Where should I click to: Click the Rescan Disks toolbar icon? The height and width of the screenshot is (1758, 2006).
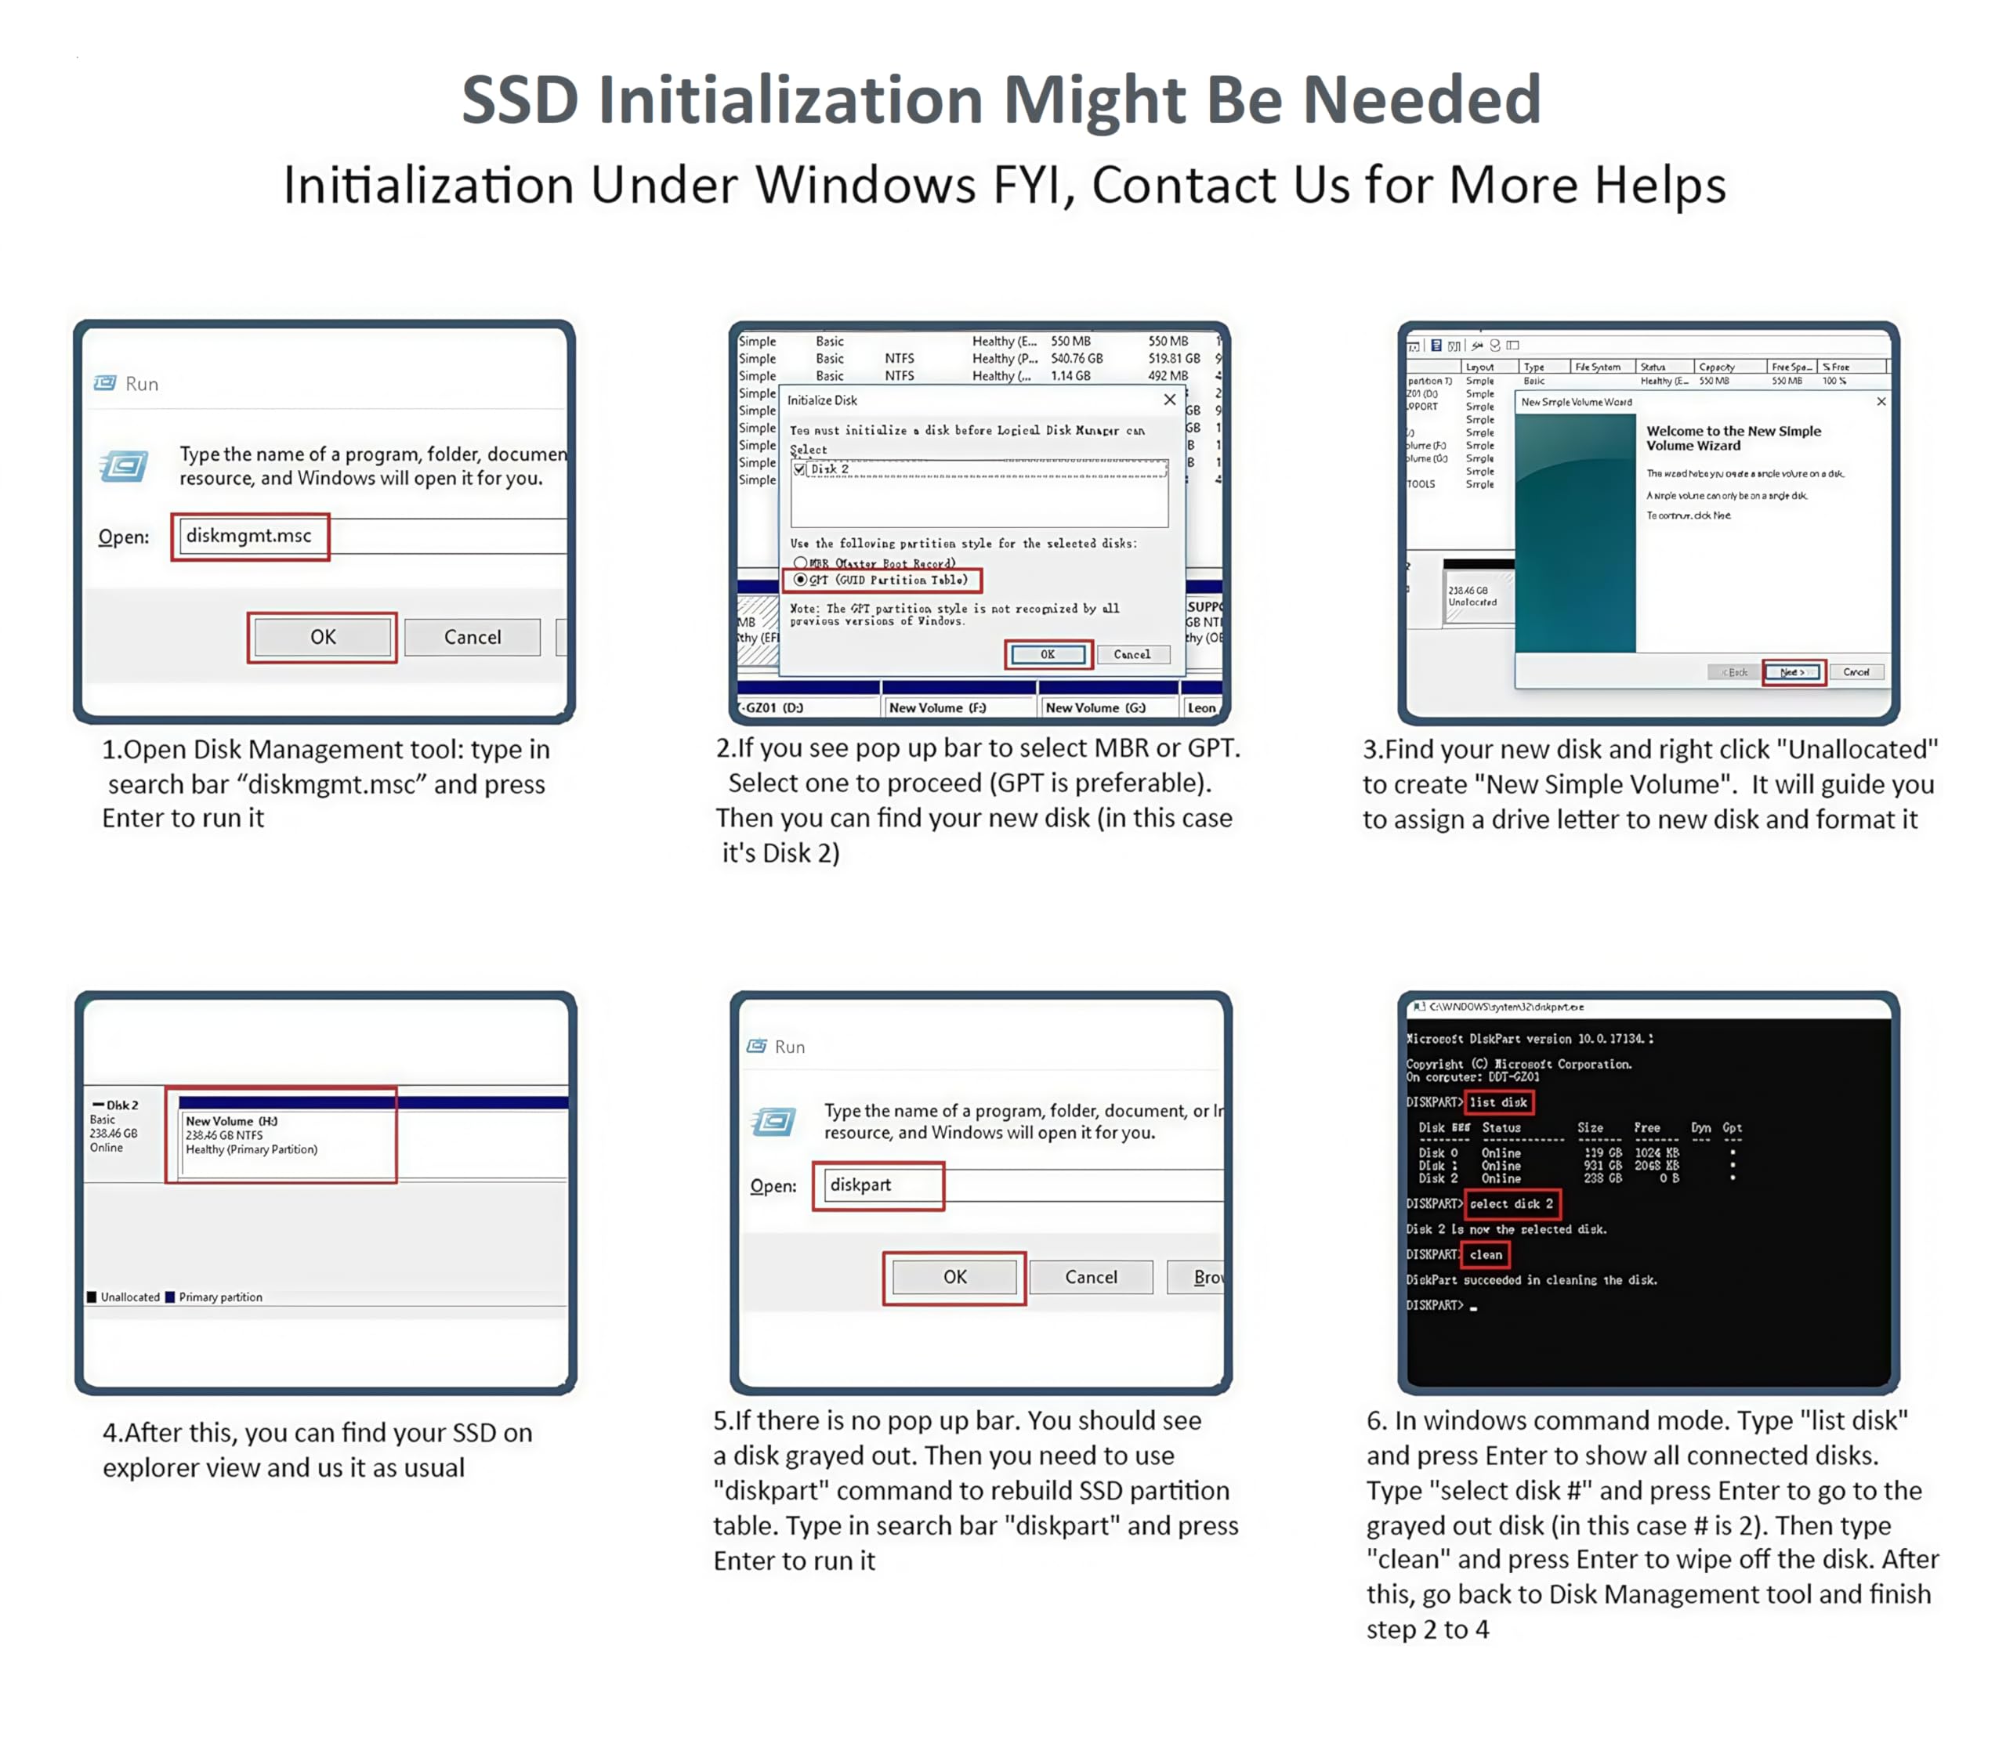click(1496, 345)
